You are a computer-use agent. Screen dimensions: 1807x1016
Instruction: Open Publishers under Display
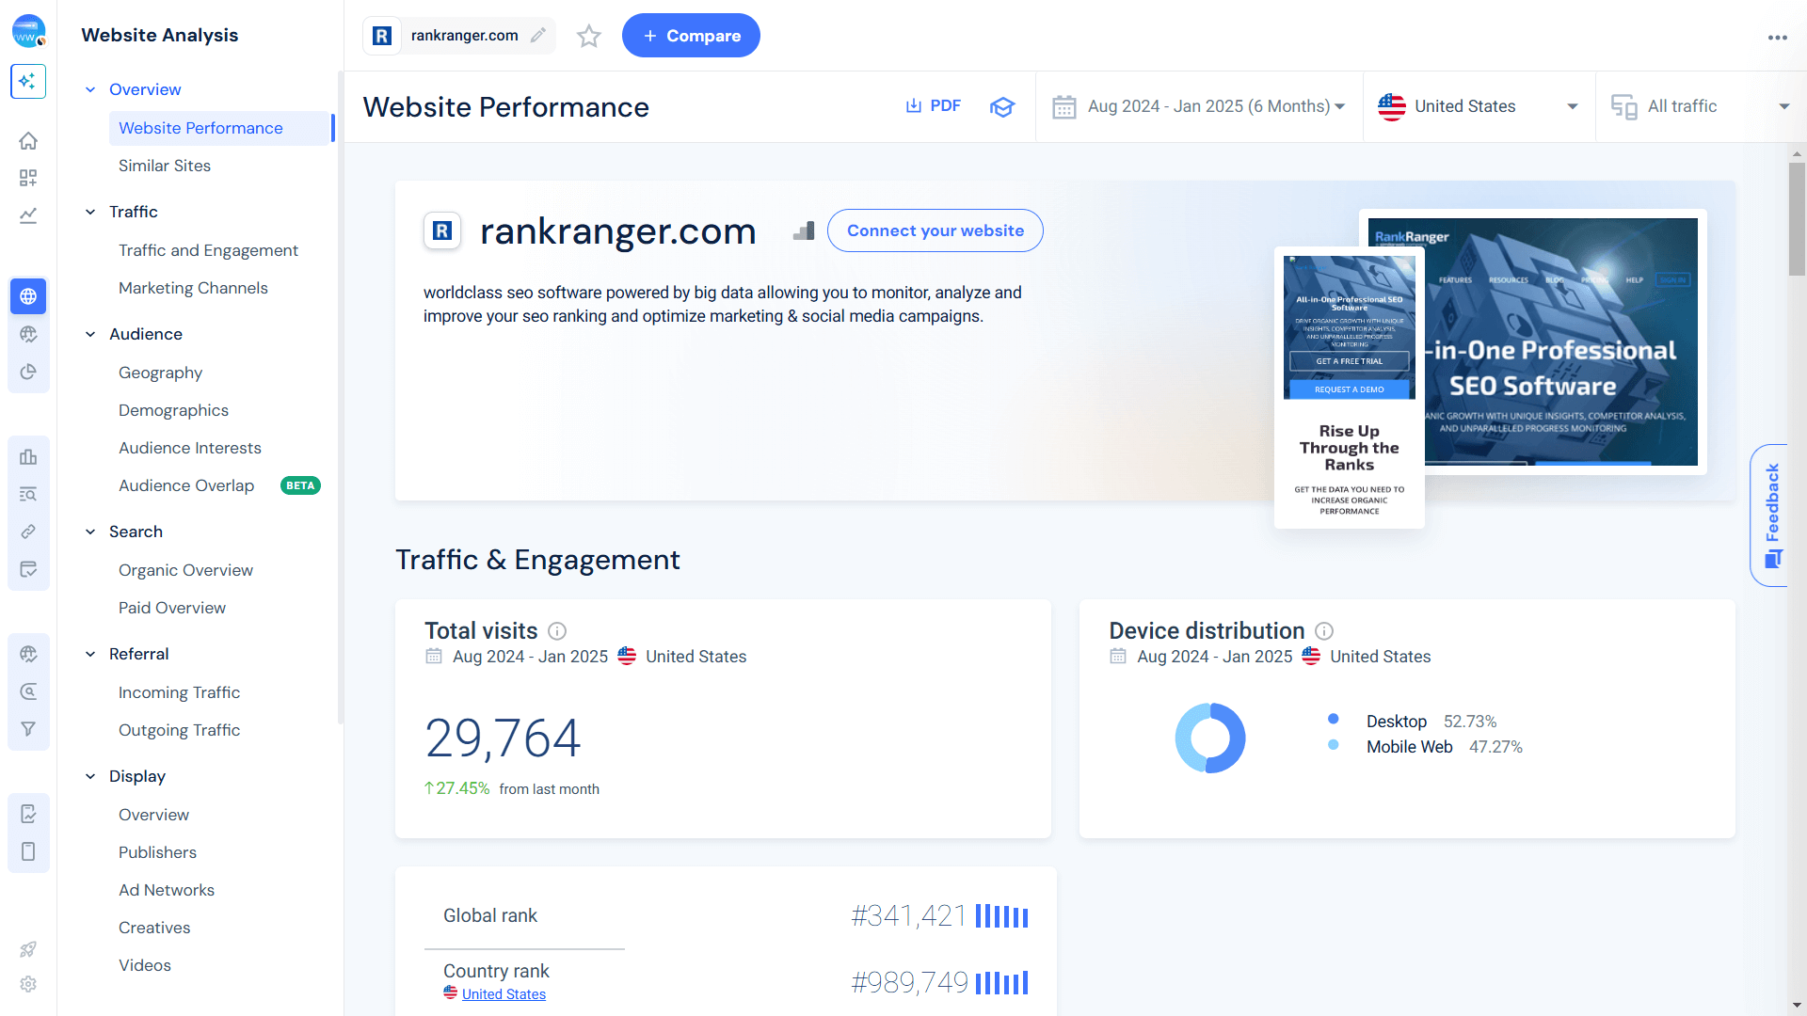click(x=157, y=852)
